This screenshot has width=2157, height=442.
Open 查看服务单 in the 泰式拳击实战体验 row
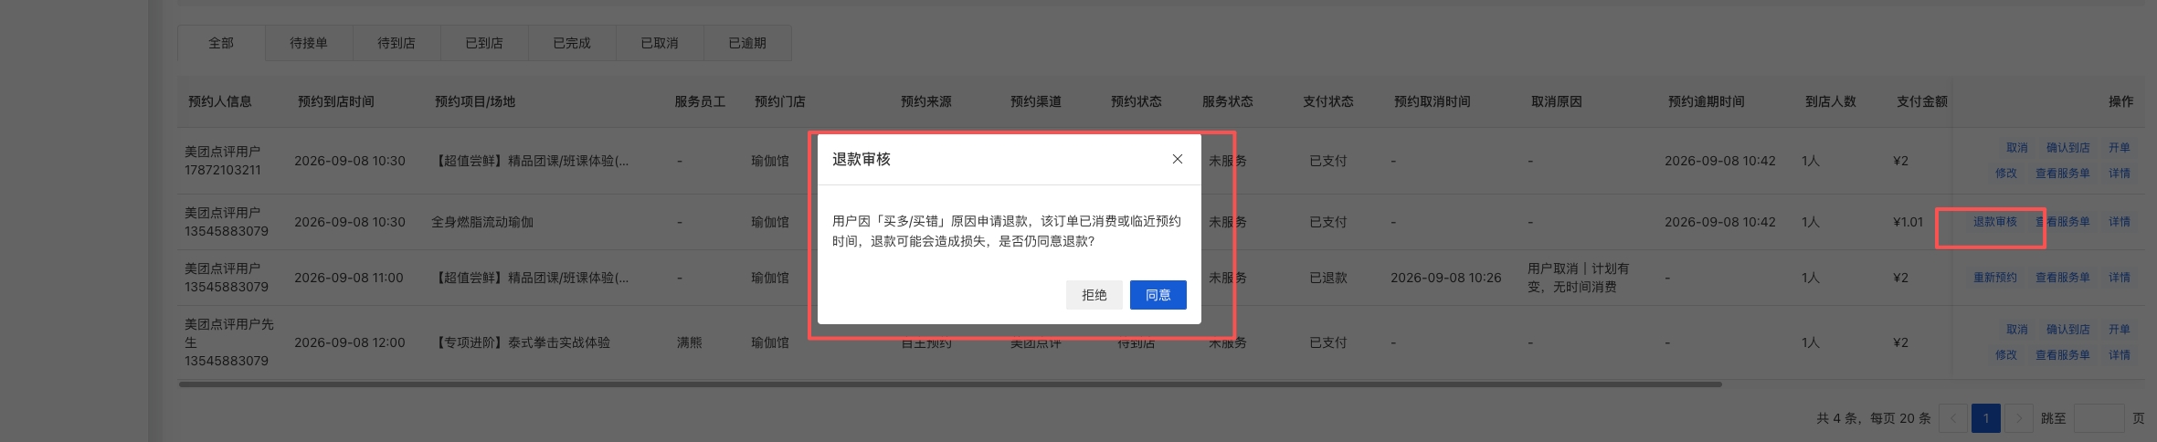tap(2063, 355)
